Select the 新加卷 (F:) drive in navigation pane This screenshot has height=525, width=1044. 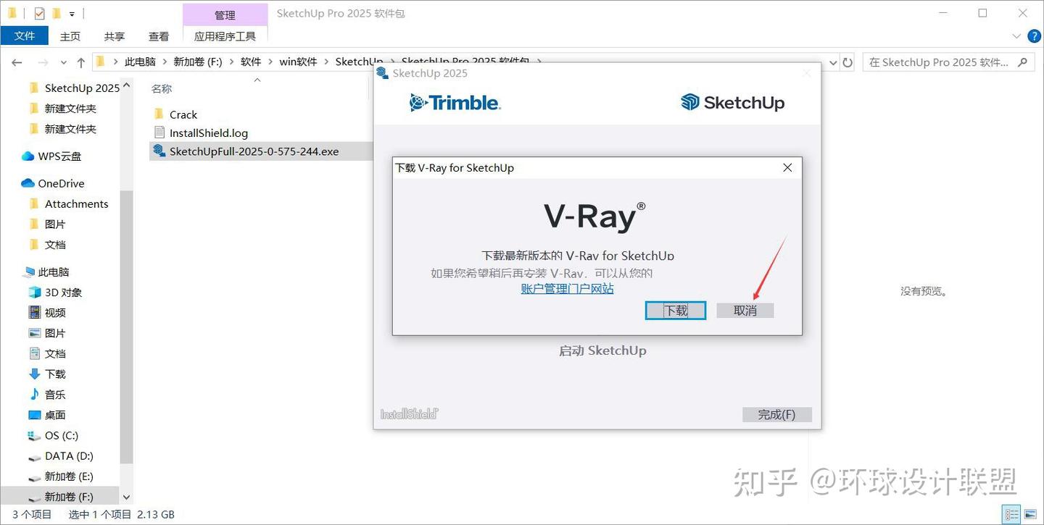click(x=60, y=497)
